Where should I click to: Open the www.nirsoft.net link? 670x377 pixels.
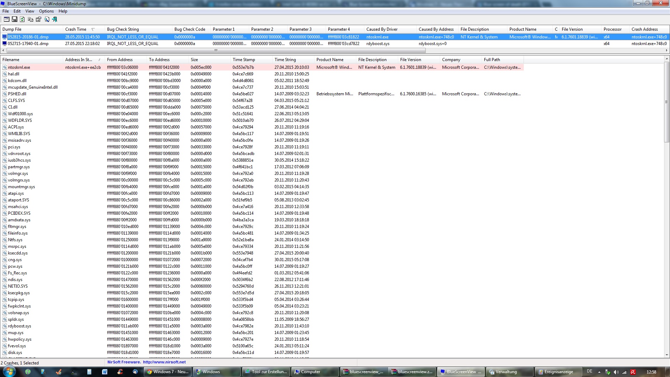(x=164, y=362)
